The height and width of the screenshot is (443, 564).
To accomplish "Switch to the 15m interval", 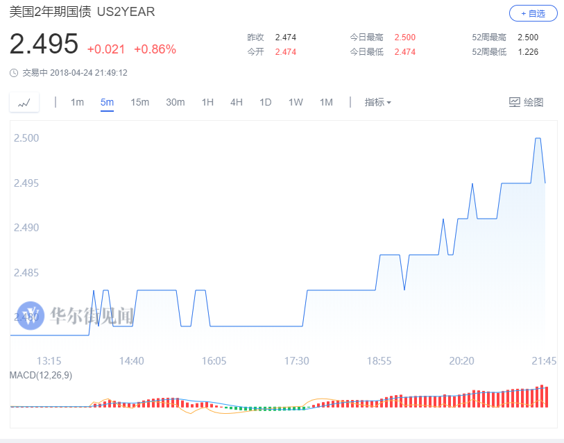I will 139,102.
